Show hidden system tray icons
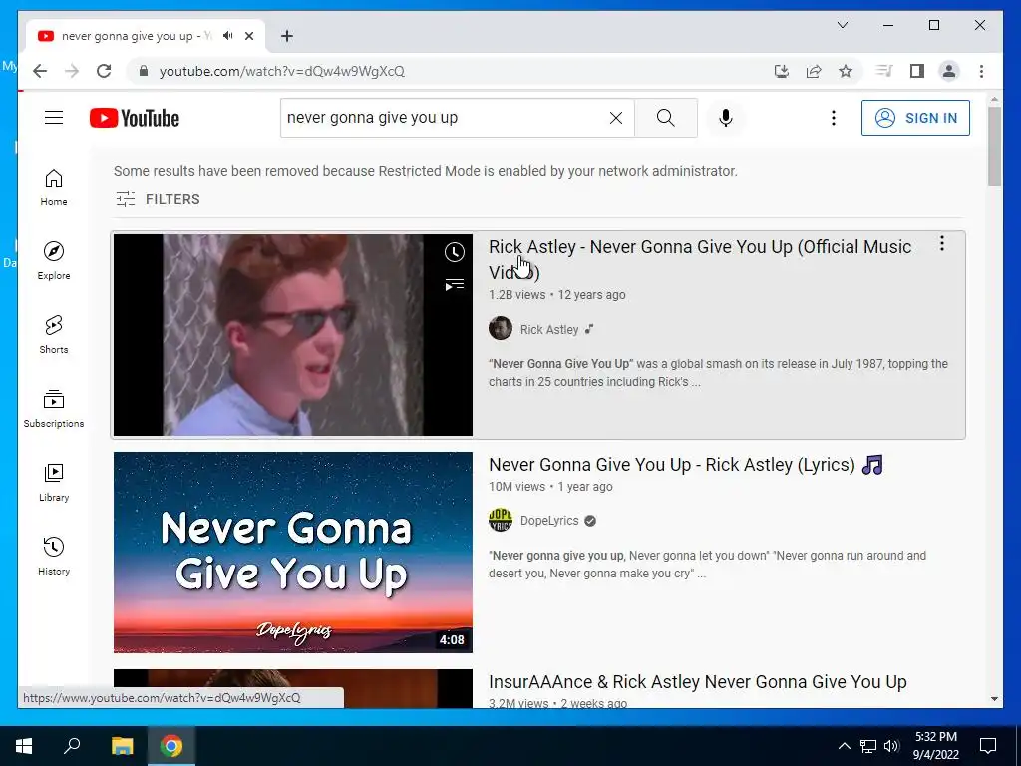Image resolution: width=1021 pixels, height=766 pixels. [x=844, y=746]
